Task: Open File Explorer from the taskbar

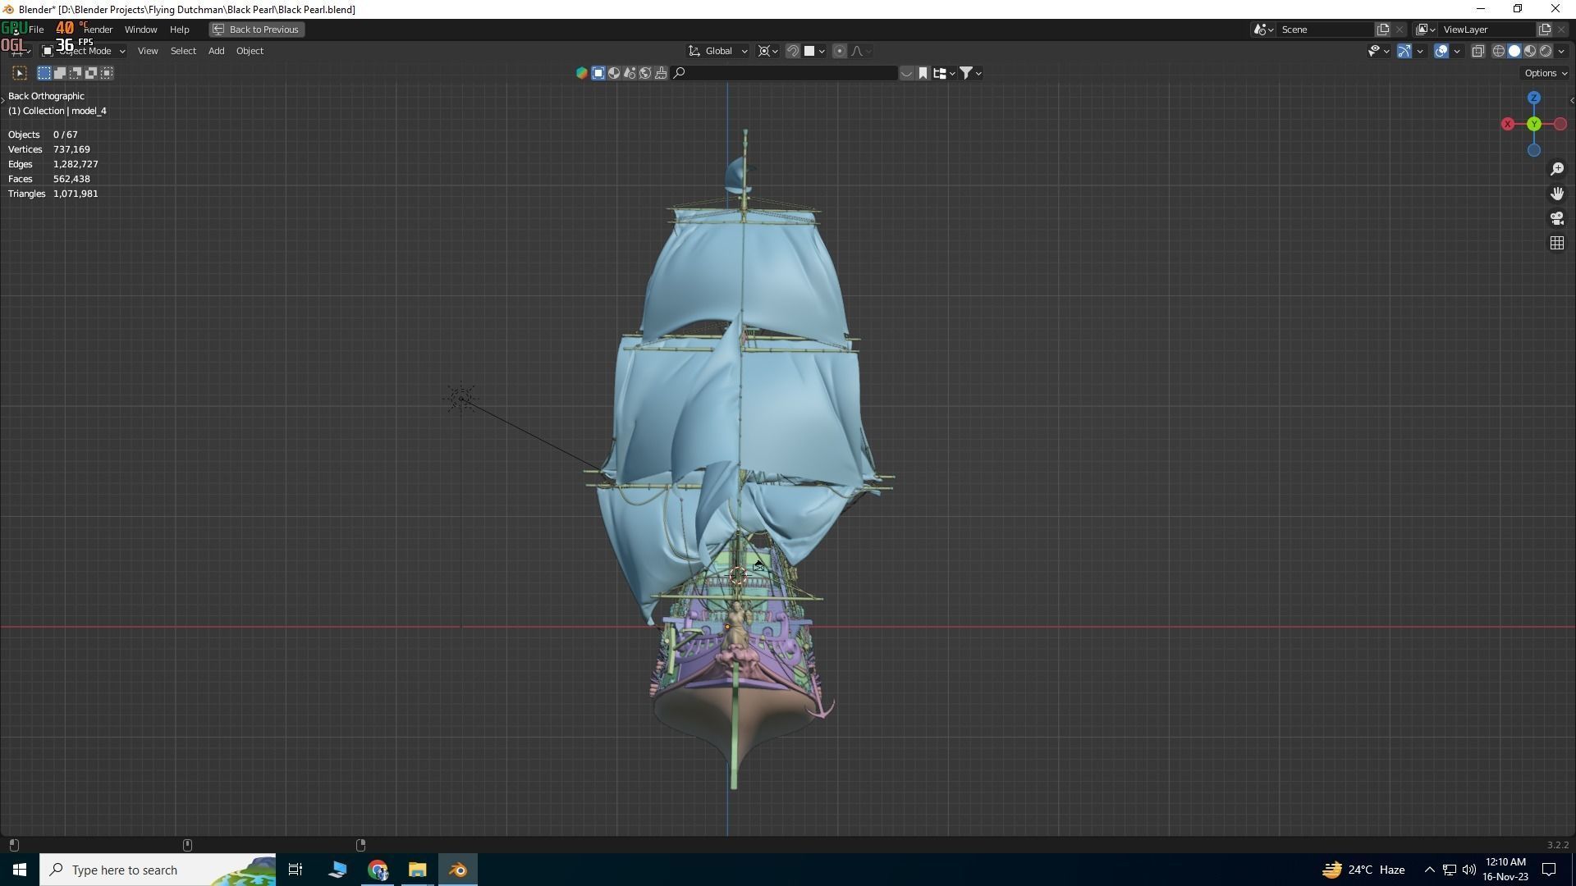Action: 417,870
